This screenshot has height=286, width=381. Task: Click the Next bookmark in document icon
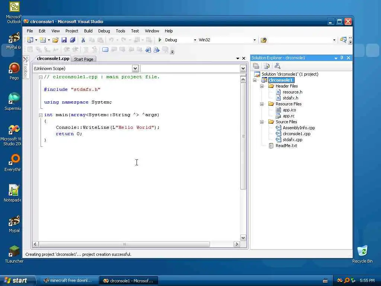click(x=157, y=50)
